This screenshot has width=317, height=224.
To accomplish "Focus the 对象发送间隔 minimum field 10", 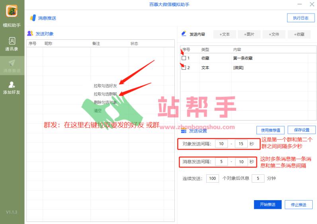I will [221, 144].
